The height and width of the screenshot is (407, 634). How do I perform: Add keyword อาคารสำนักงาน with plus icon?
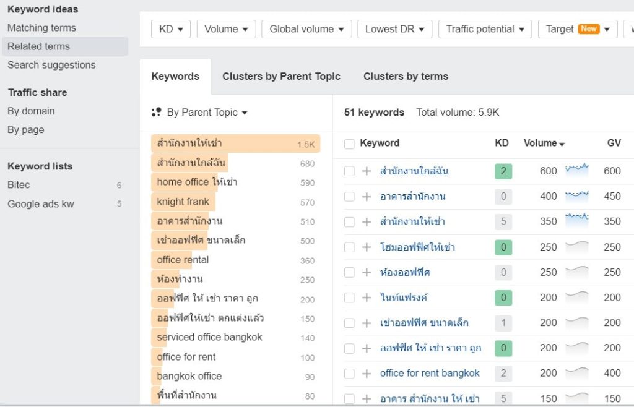point(367,197)
